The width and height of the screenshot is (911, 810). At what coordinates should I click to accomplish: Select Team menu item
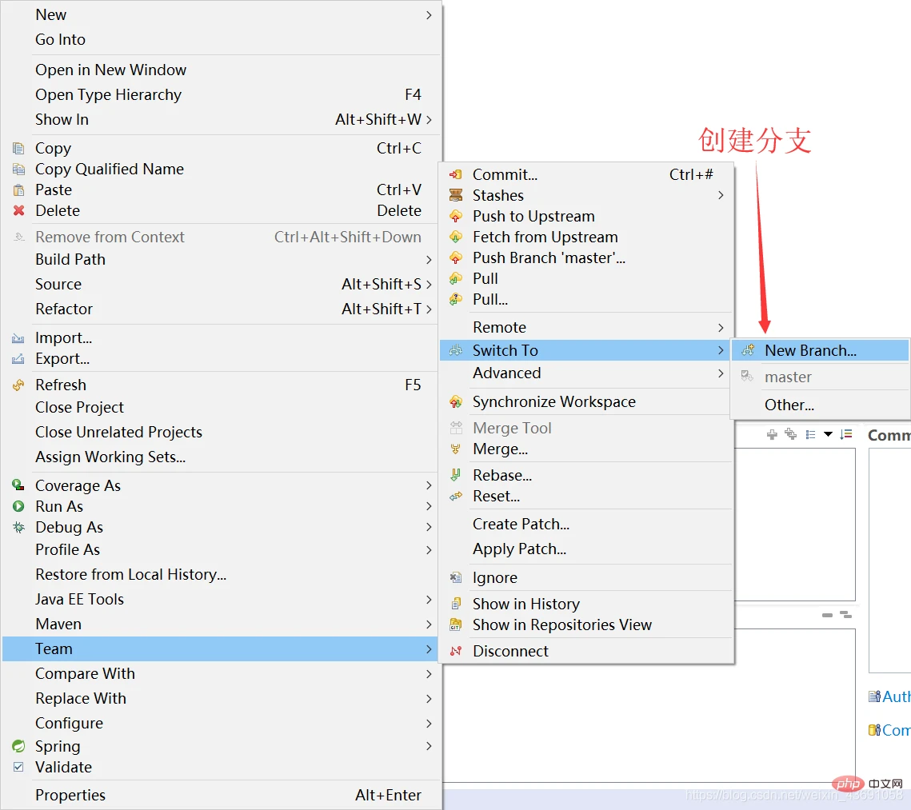(220, 648)
